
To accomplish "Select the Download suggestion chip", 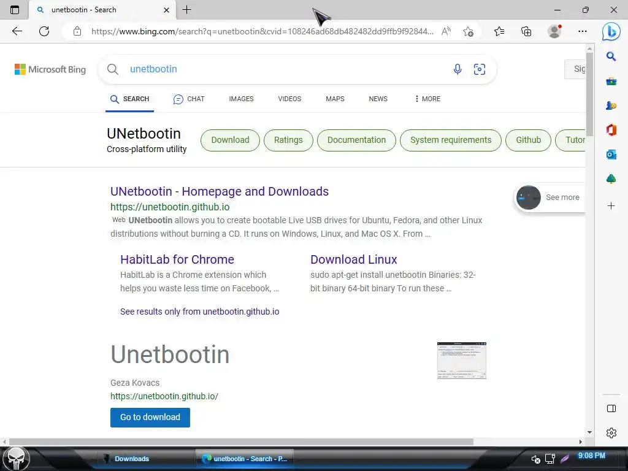I will click(x=231, y=140).
